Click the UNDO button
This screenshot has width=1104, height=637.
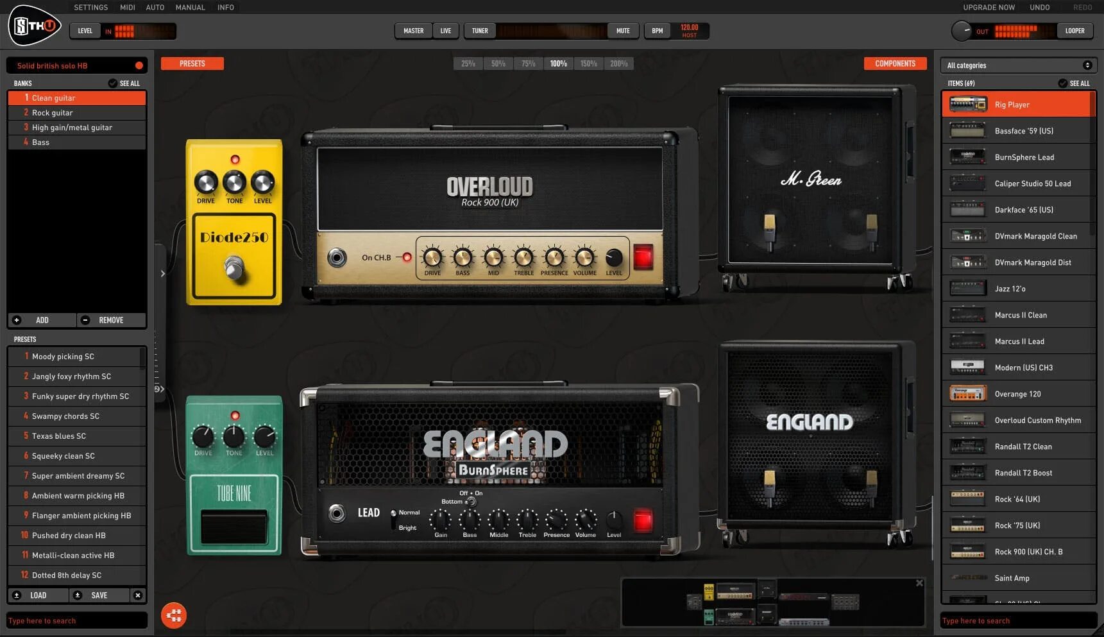coord(1040,7)
